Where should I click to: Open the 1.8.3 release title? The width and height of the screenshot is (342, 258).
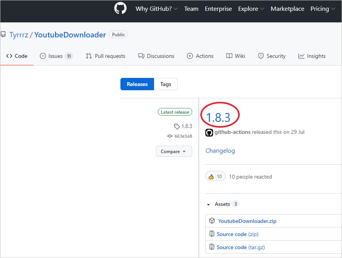click(218, 117)
